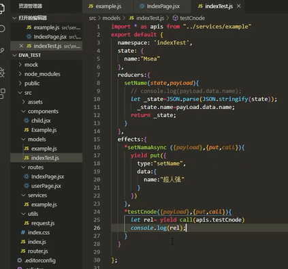This screenshot has height=269, width=288.
Task: Click the commented console.log line
Action: tap(186, 91)
